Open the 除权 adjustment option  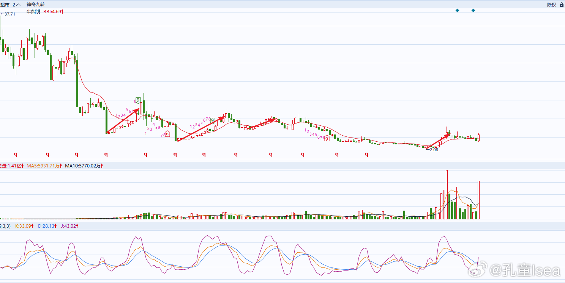click(x=551, y=5)
